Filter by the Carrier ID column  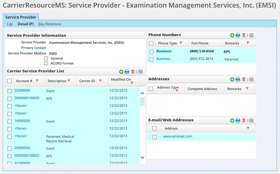100,81
